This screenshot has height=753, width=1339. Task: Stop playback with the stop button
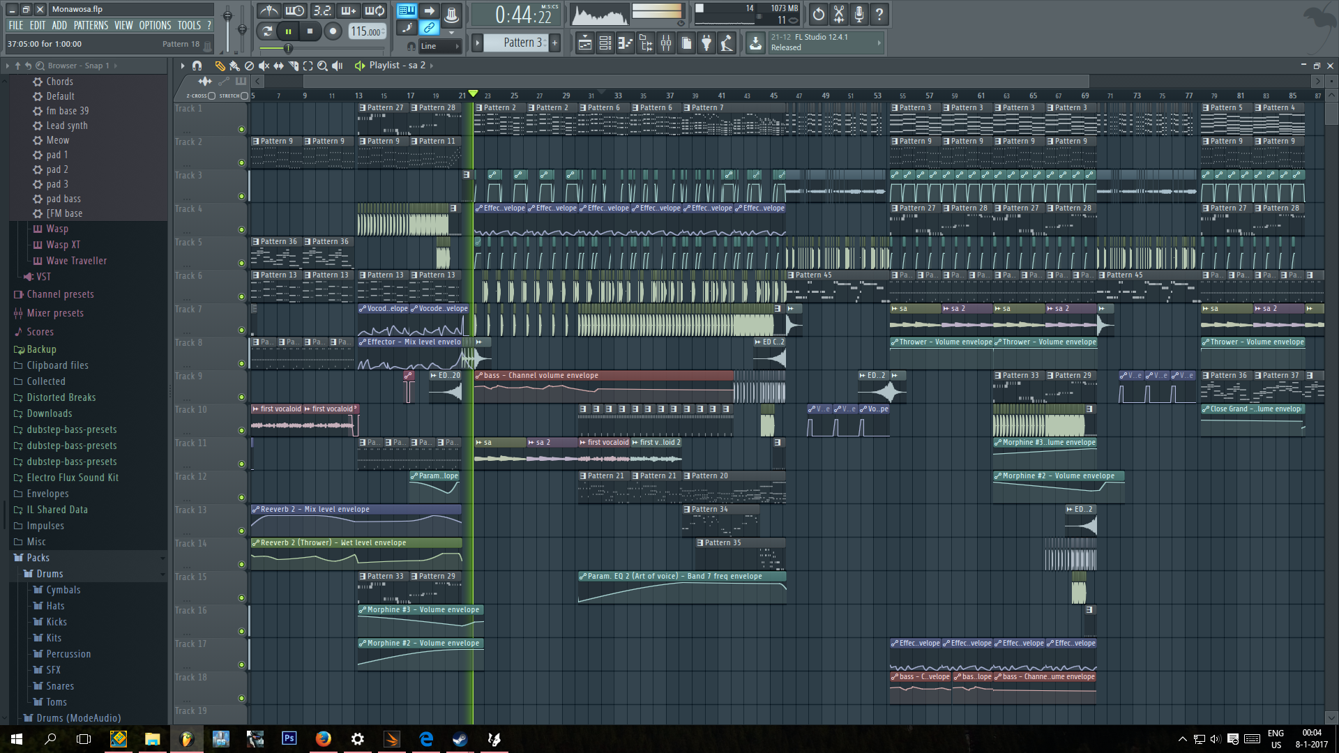point(310,31)
